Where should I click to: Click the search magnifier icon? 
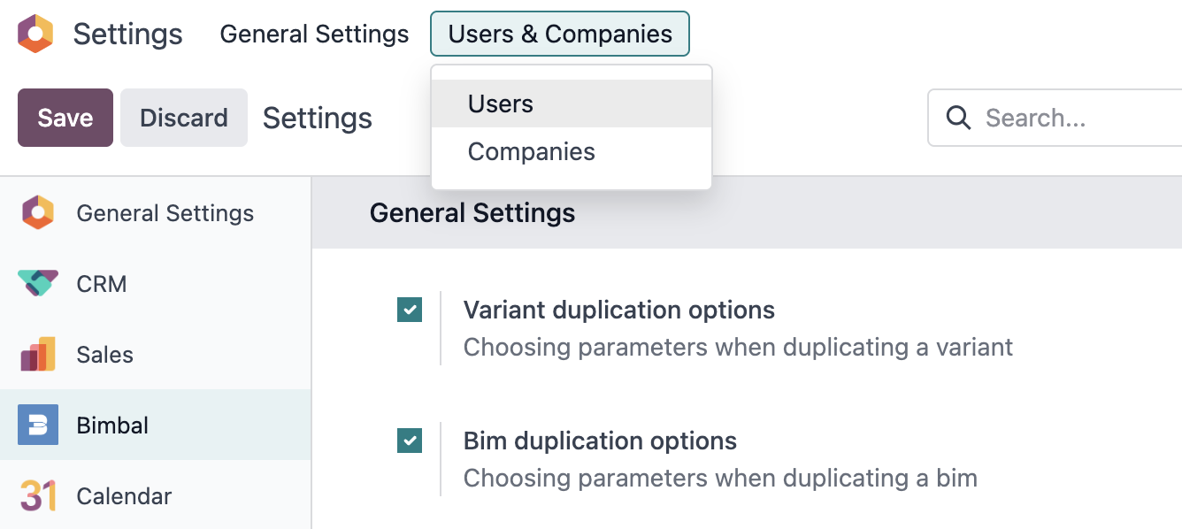pyautogui.click(x=958, y=118)
